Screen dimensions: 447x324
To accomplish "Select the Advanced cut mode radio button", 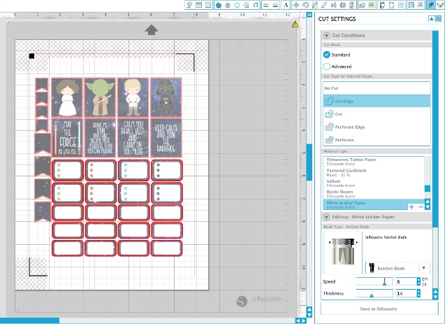I will (x=327, y=66).
